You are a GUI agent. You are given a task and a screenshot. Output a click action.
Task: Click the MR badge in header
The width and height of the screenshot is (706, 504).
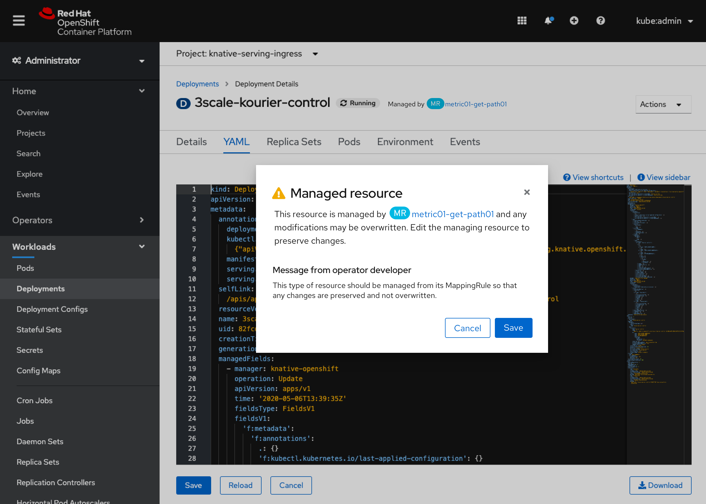point(435,104)
